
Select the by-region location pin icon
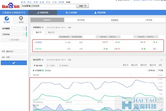(x=21, y=18)
